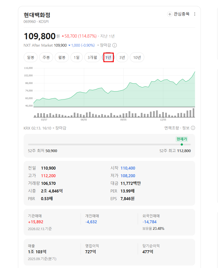Image resolution: width=218 pixels, height=268 pixels.
Task: Click the 2025.09.기준(분기) date note
Action: coord(42,259)
